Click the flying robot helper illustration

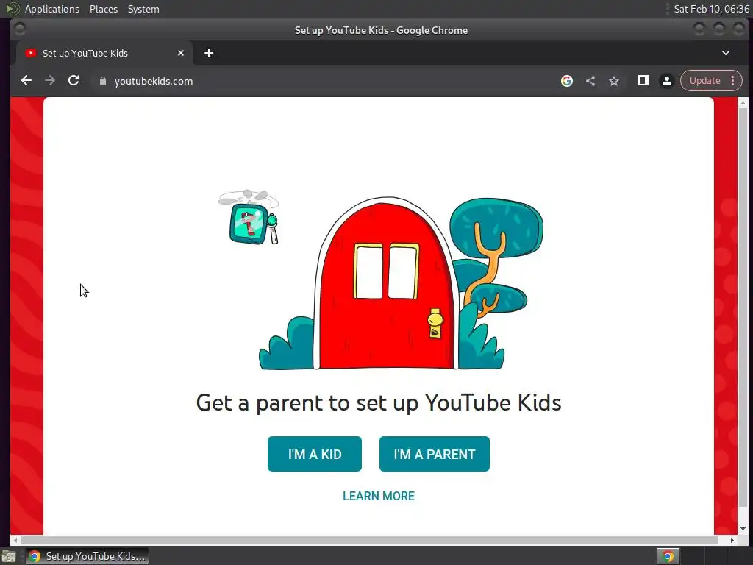click(249, 218)
